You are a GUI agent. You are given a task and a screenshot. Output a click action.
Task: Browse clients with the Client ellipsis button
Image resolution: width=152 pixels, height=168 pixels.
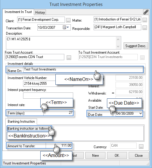68,20
